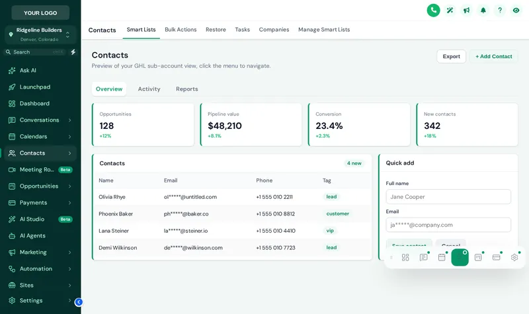Open Conversations in sidebar

(40, 120)
